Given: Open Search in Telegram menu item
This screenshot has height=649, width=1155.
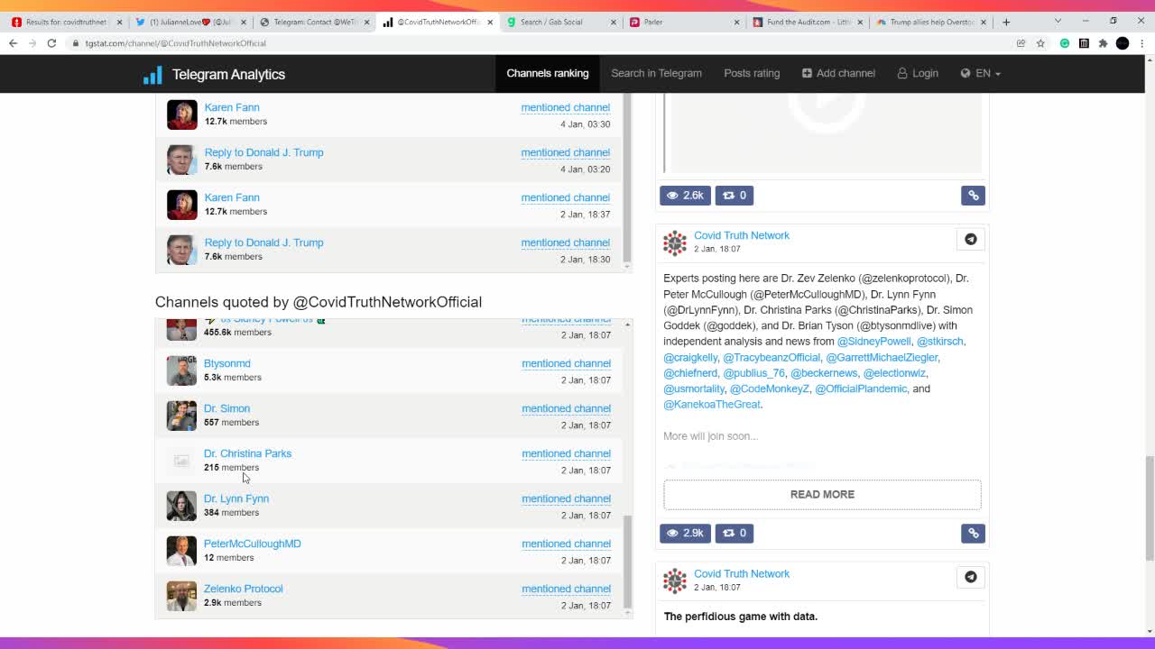Looking at the screenshot, I should [656, 74].
